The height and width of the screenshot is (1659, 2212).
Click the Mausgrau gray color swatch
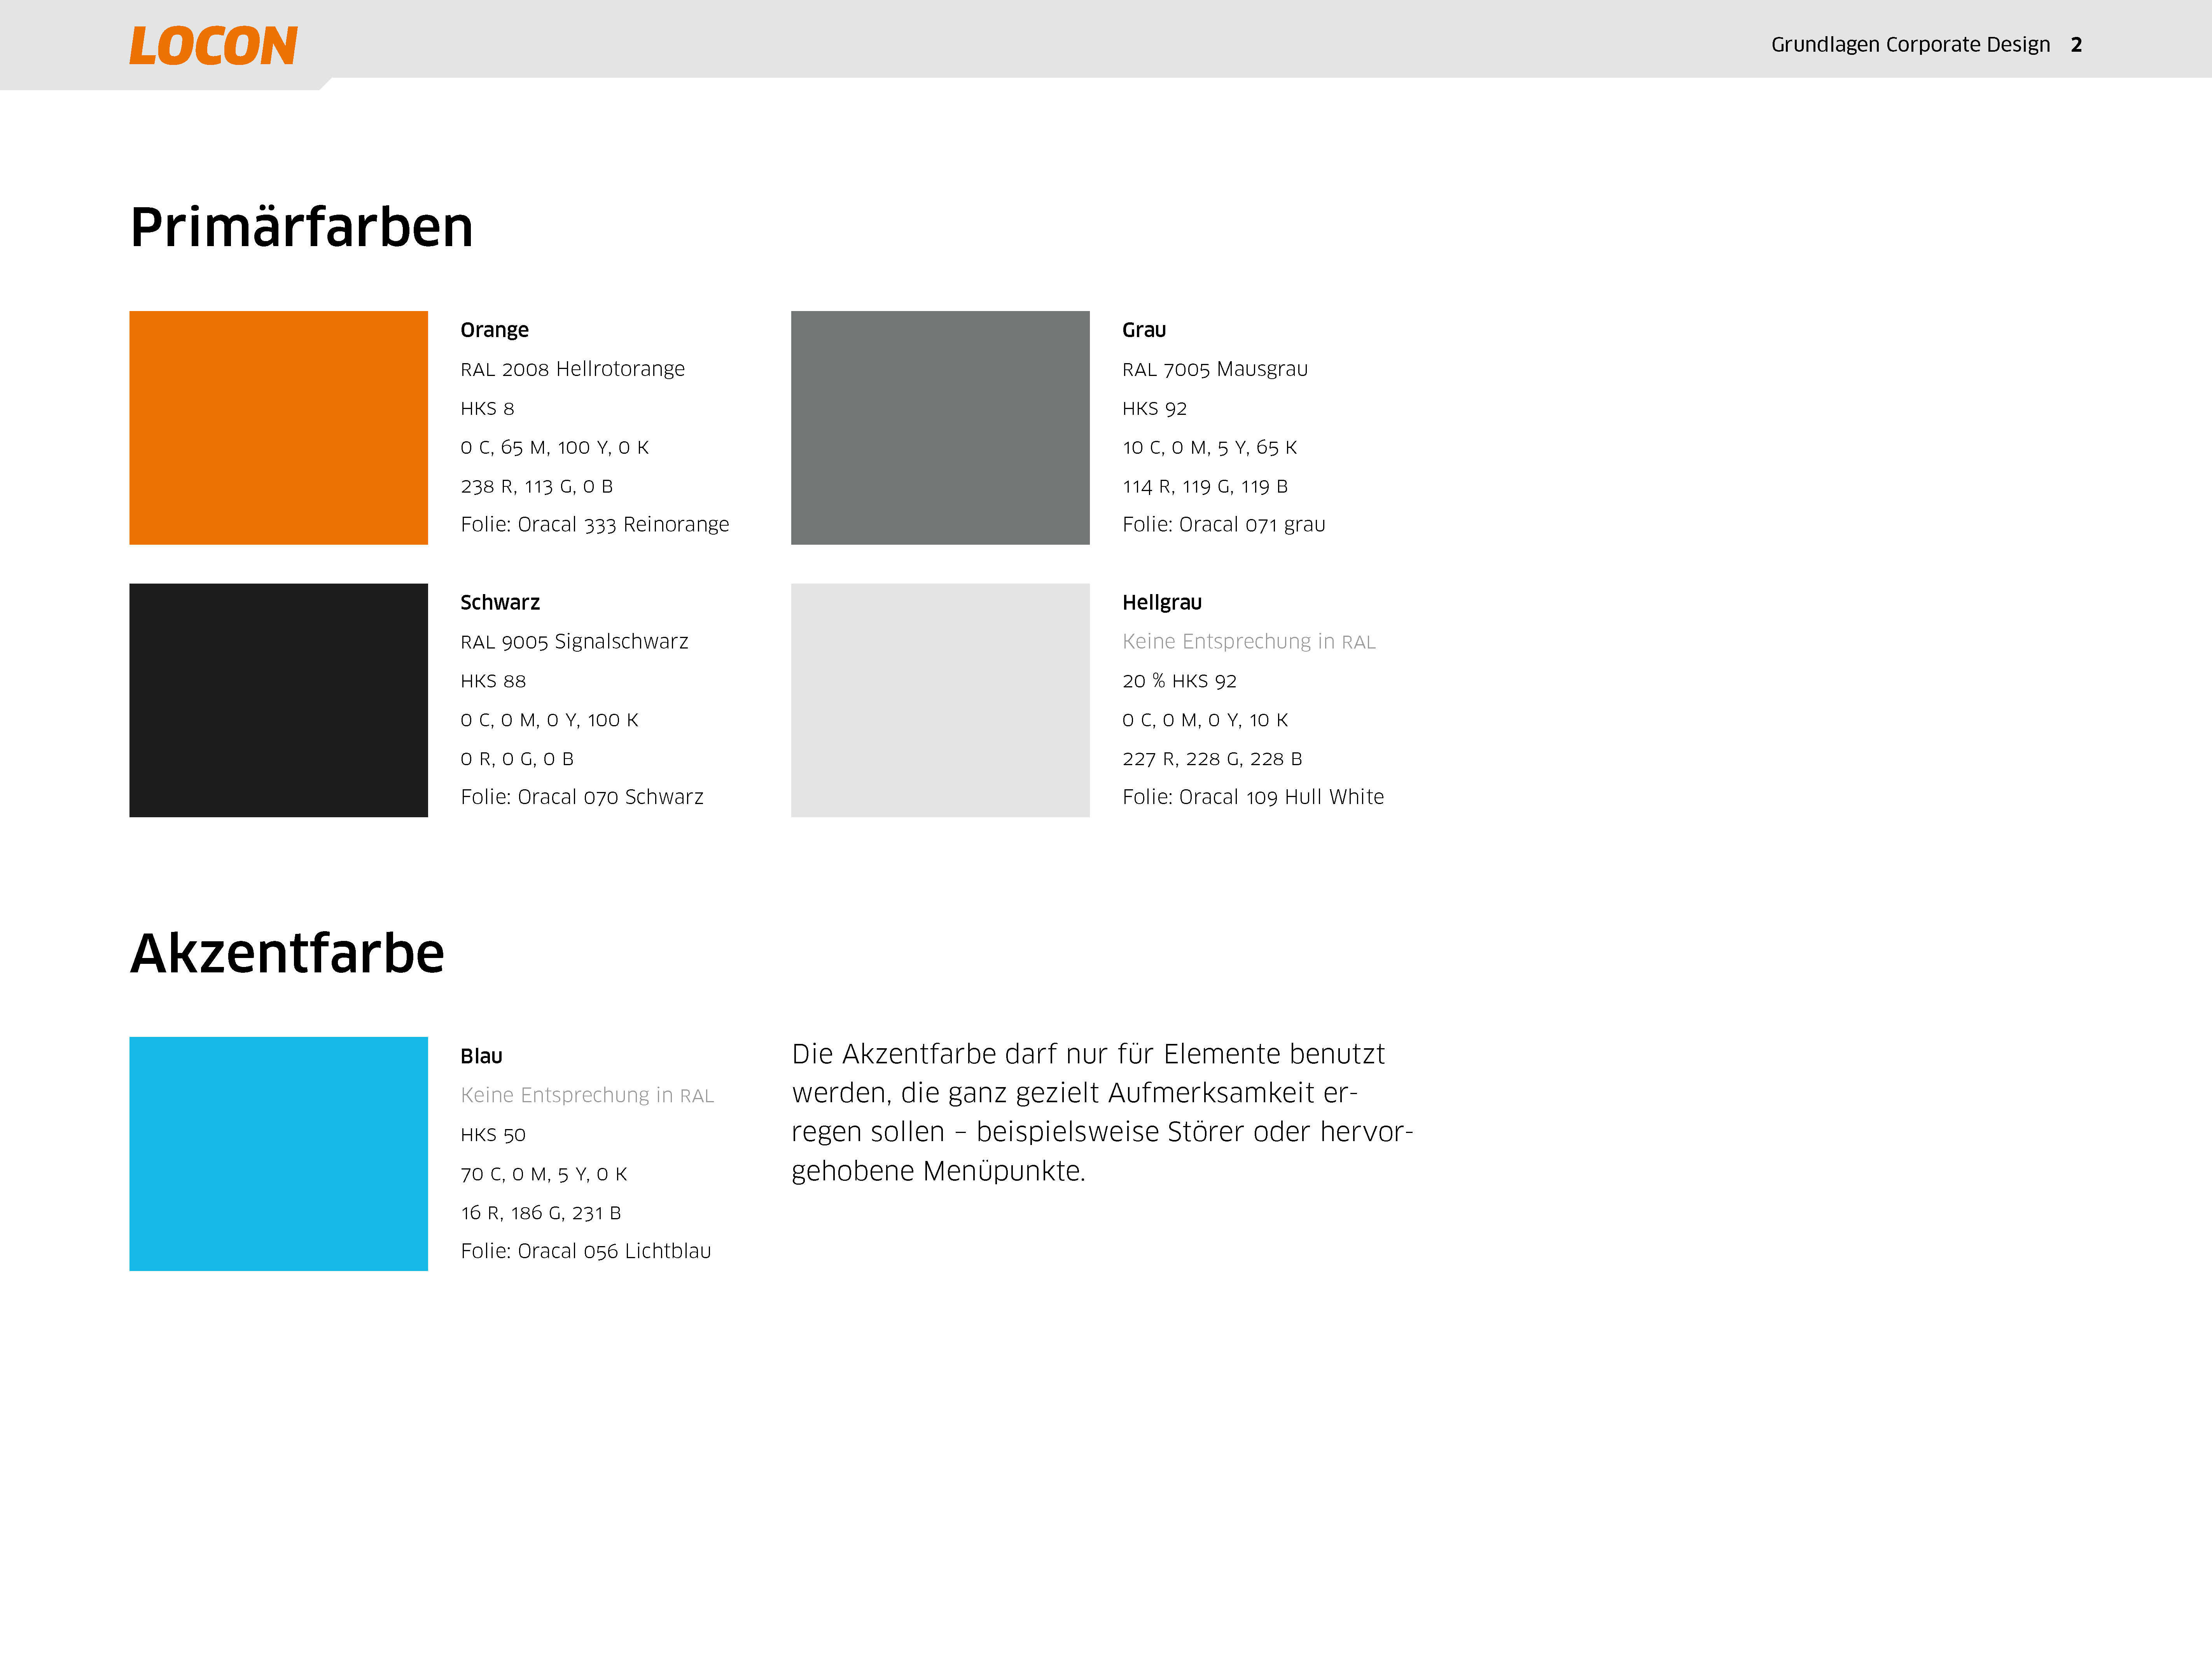940,428
